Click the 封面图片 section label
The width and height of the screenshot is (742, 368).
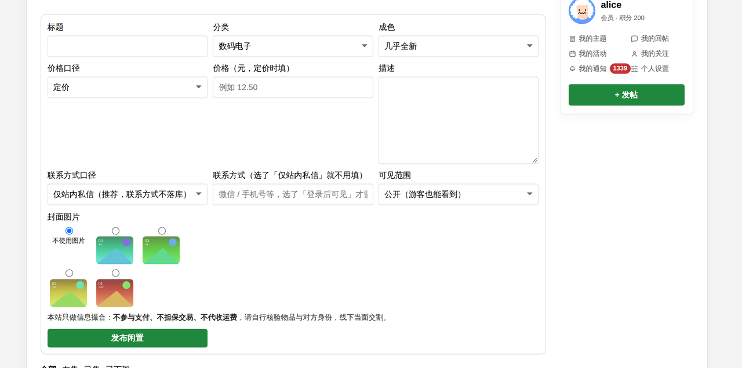[x=64, y=217]
